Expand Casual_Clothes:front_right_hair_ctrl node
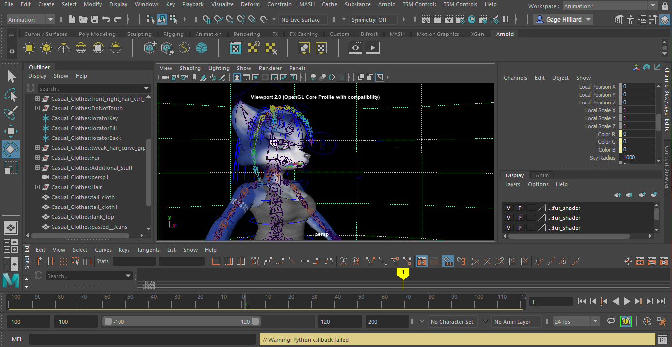The height and width of the screenshot is (347, 672). [37, 99]
